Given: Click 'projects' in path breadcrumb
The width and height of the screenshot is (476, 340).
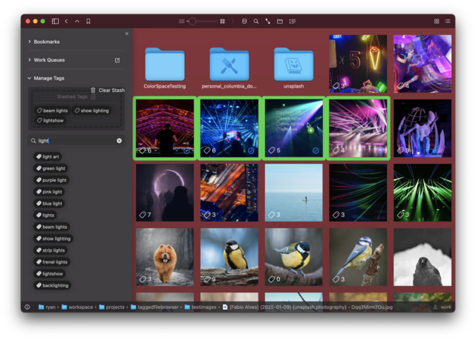Looking at the screenshot, I should [112, 307].
